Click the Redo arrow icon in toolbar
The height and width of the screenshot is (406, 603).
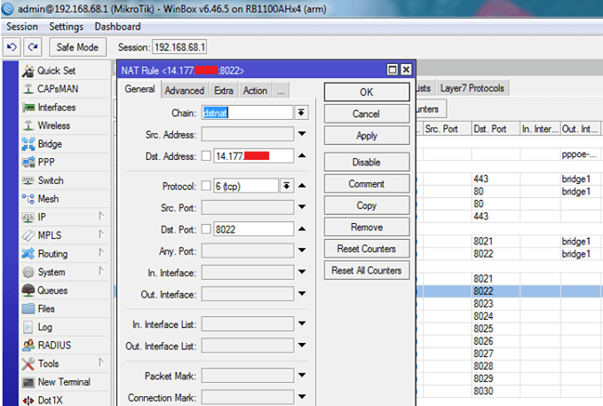coord(33,47)
